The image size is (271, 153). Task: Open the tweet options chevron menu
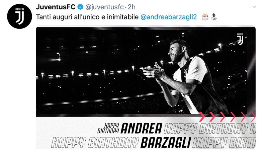pyautogui.click(x=254, y=7)
